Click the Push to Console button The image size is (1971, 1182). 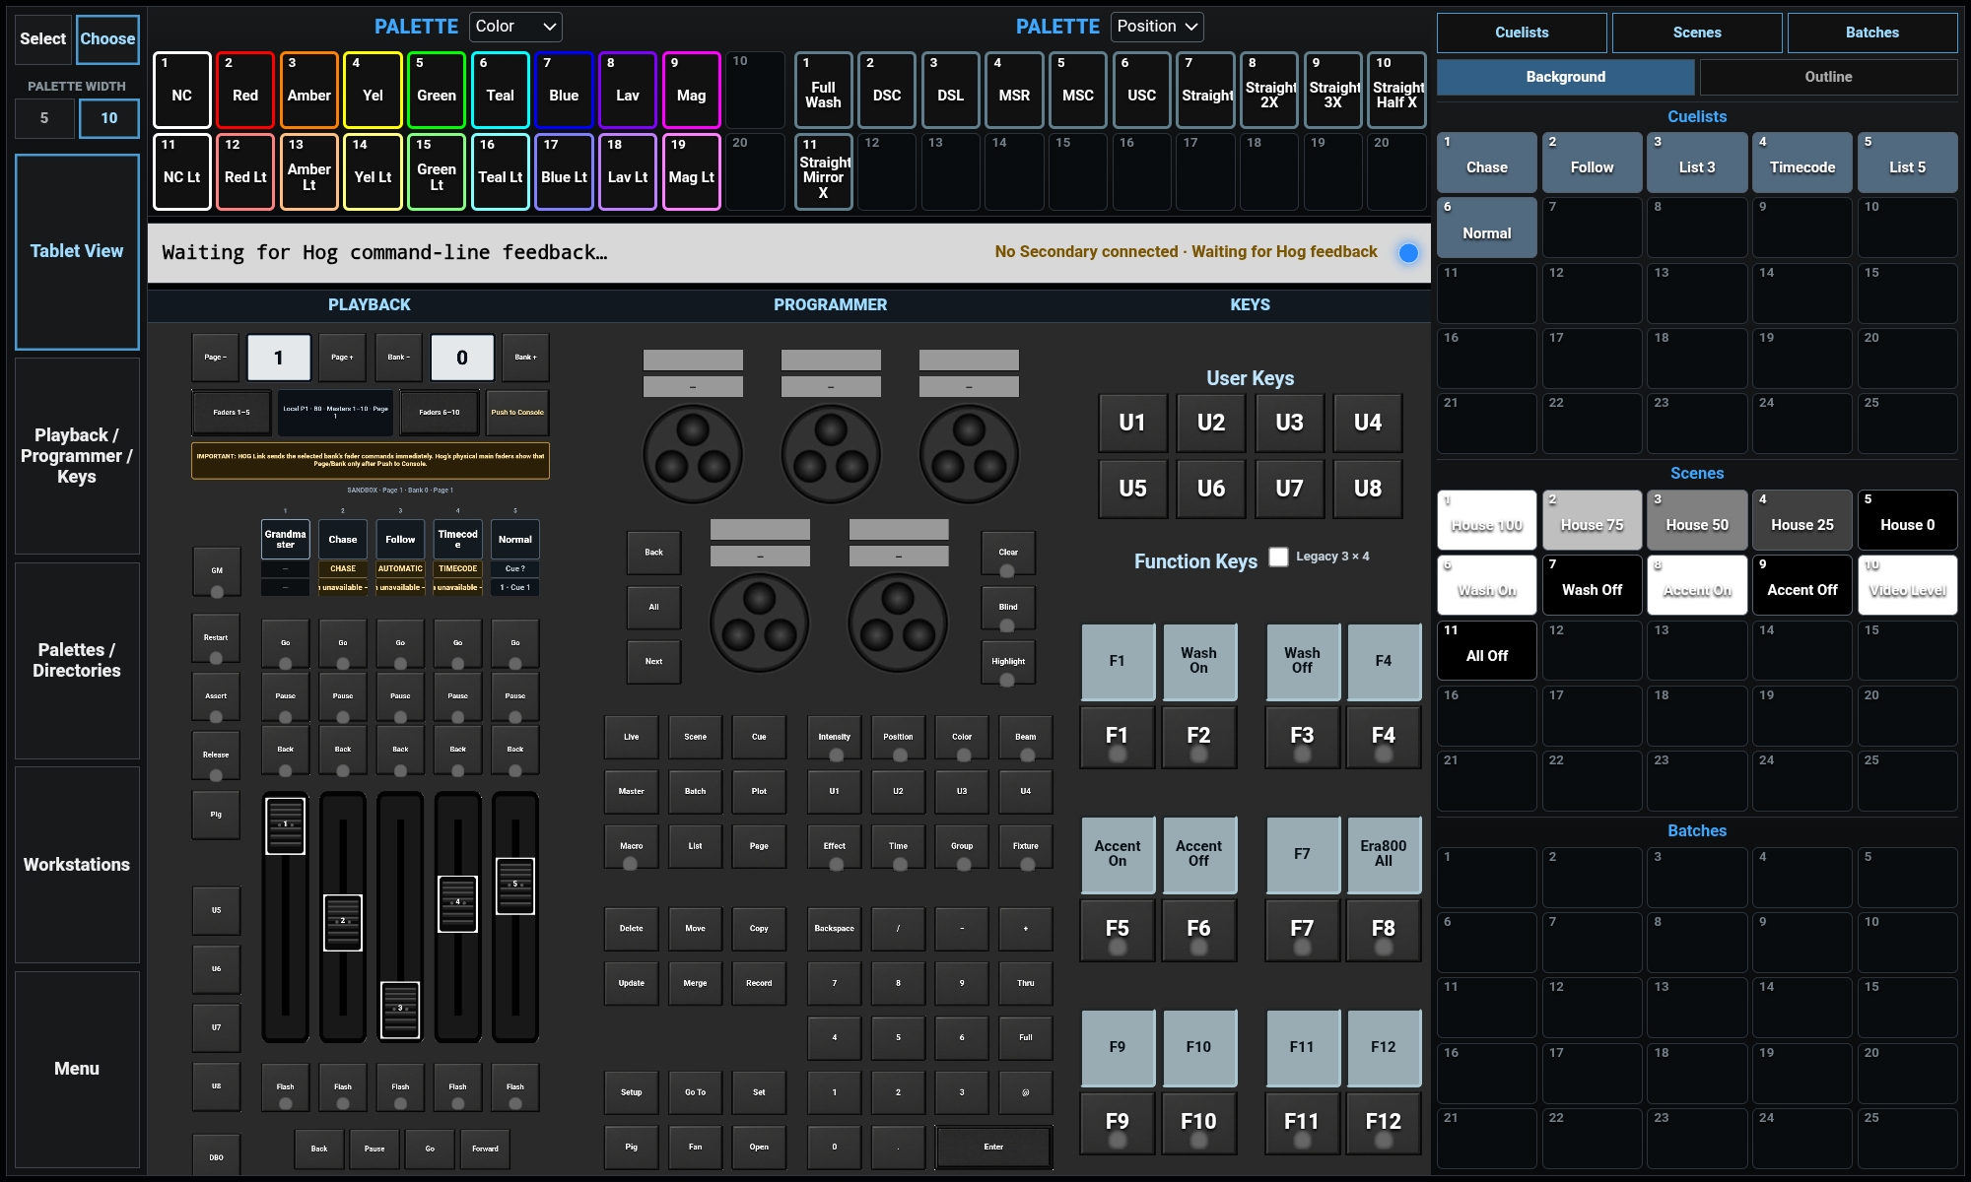517,413
